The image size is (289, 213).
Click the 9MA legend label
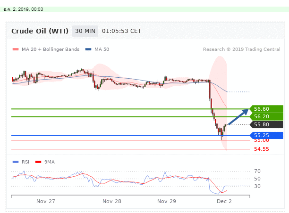tap(50, 162)
